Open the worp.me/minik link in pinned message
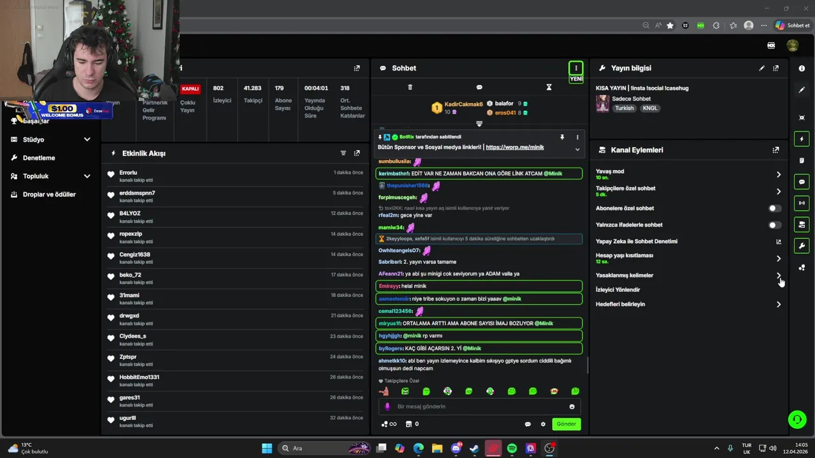 (x=514, y=147)
